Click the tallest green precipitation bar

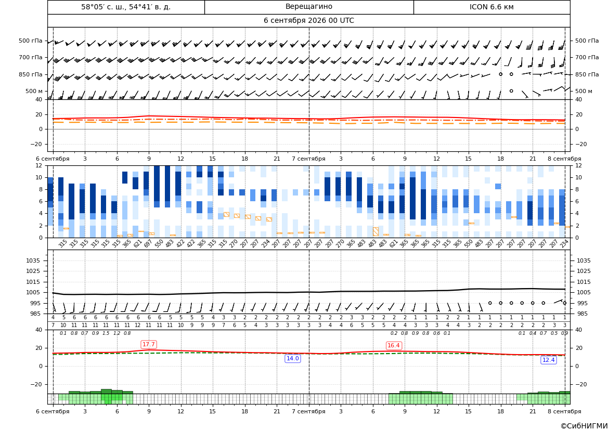(106, 392)
